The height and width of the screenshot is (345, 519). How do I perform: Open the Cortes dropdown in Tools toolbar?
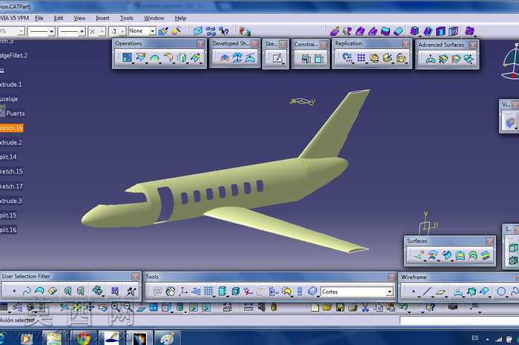pos(389,292)
